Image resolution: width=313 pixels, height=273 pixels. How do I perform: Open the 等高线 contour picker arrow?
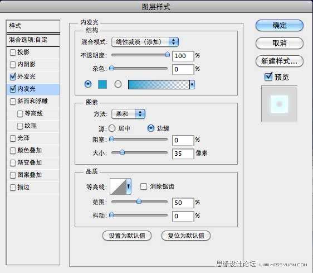(129, 186)
